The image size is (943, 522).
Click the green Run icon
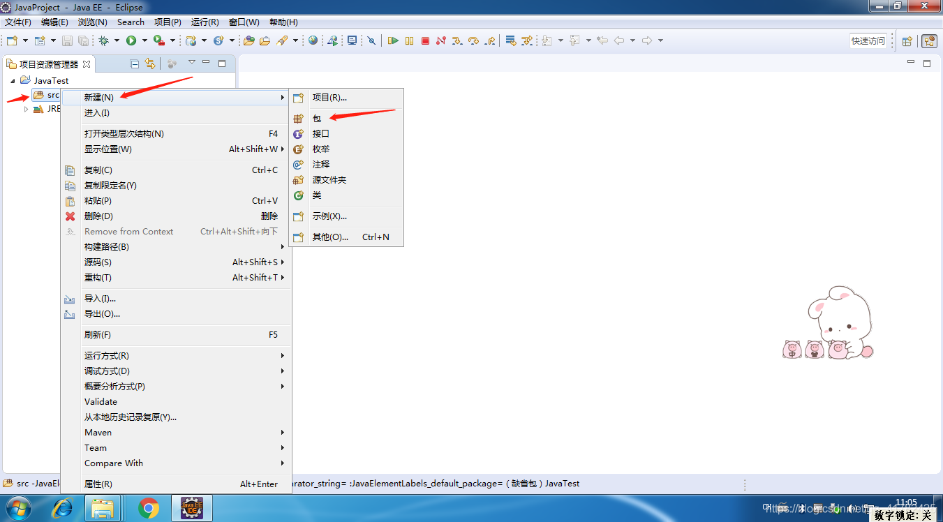131,40
